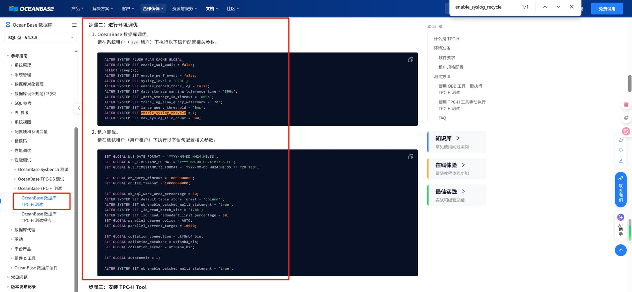The image size is (632, 292).
Task: Open the 最佳实践 card
Action: click(x=457, y=195)
